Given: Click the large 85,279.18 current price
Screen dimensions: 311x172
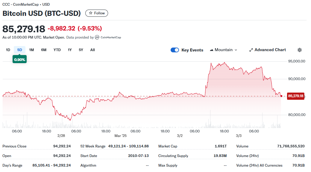Looking at the screenshot, I should pyautogui.click(x=24, y=29).
